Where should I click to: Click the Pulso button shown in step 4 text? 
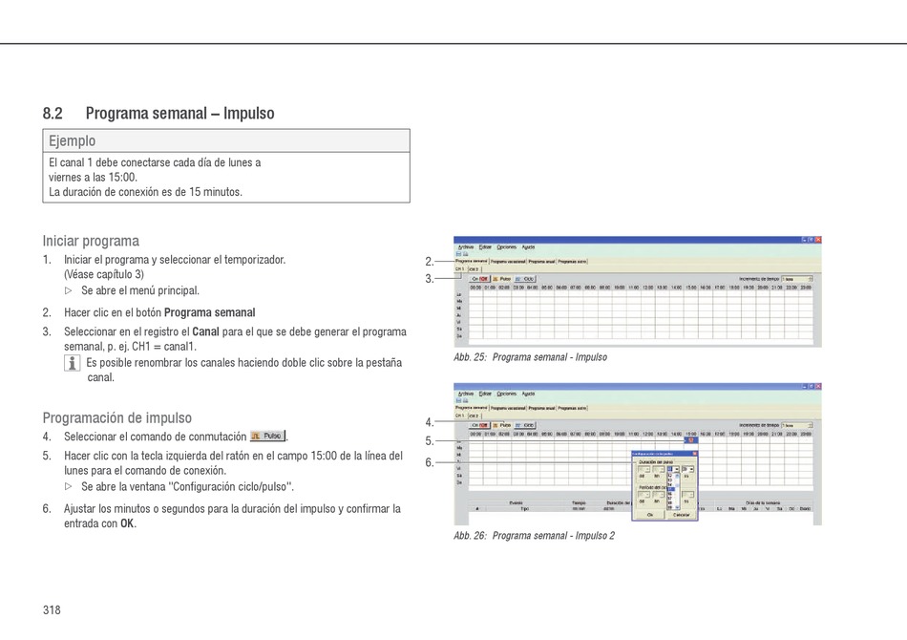tap(268, 436)
